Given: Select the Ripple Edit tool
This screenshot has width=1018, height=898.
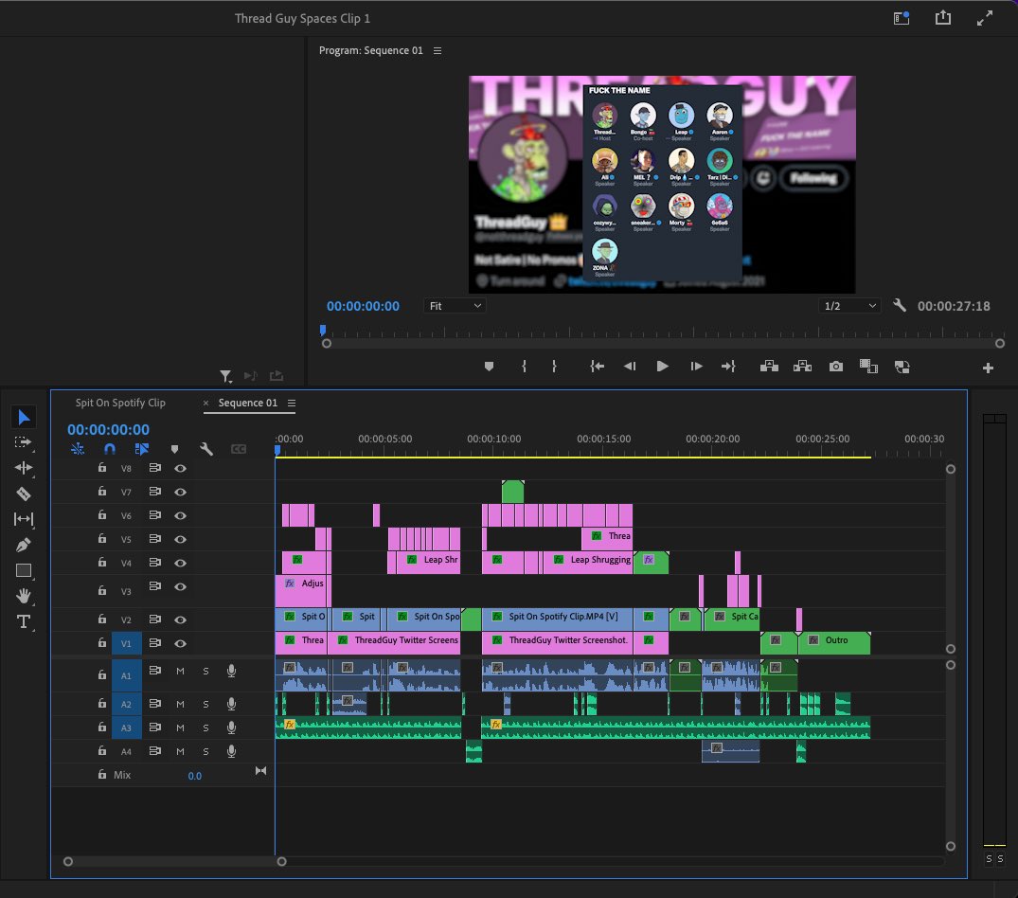Looking at the screenshot, I should tap(24, 468).
